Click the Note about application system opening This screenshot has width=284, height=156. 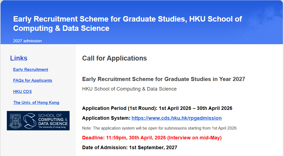(160, 128)
